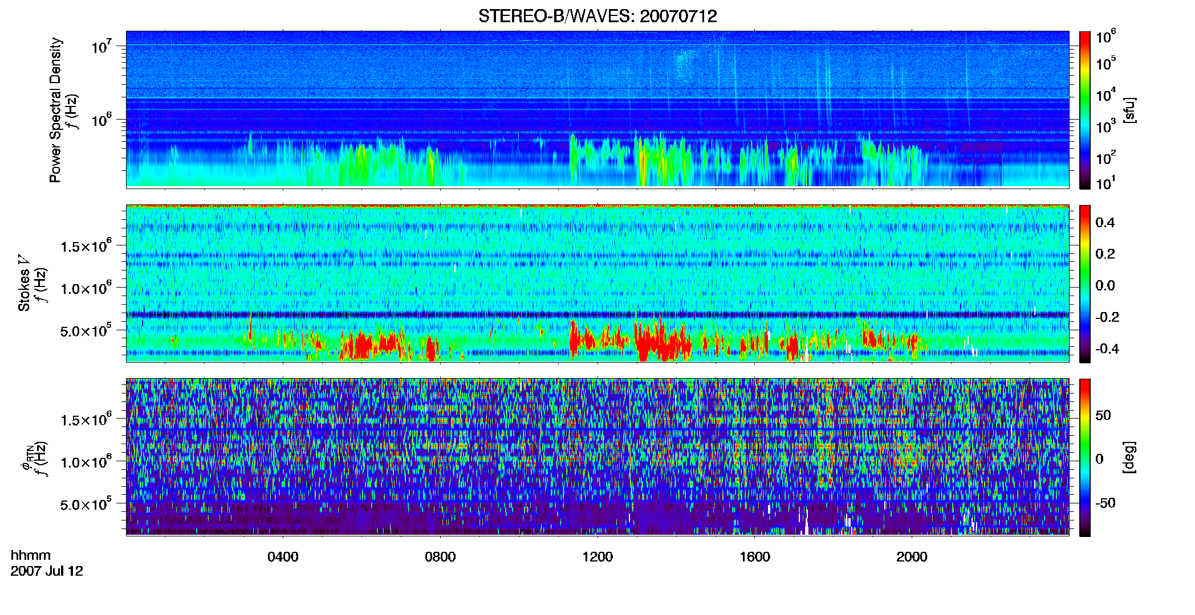This screenshot has width=1195, height=615.
Task: Pick the "1600" time tick label
Action: [x=755, y=556]
